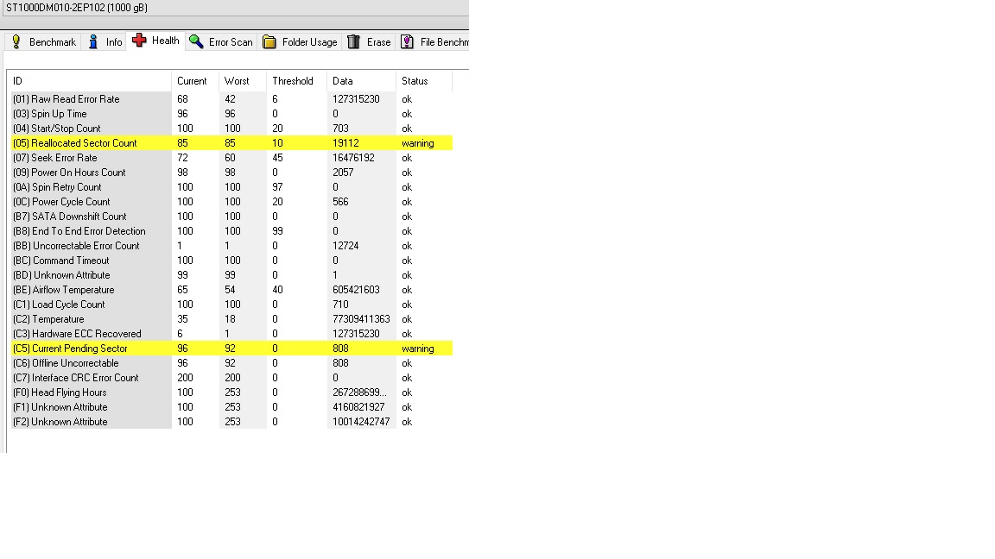This screenshot has height=559, width=995.
Task: Sort by the Threshold column header
Action: (x=296, y=81)
